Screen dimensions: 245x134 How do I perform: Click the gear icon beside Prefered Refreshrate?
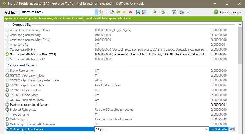pos(7,109)
